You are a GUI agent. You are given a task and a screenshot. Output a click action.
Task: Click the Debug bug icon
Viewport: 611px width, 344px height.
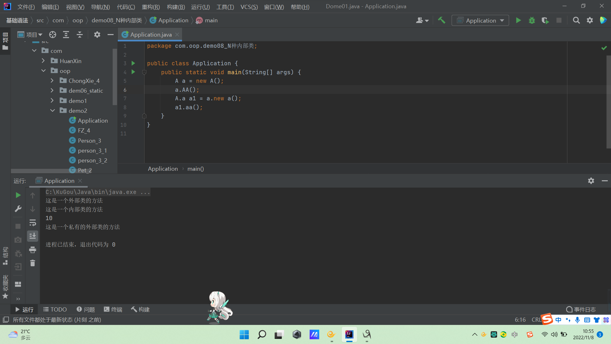(x=532, y=21)
